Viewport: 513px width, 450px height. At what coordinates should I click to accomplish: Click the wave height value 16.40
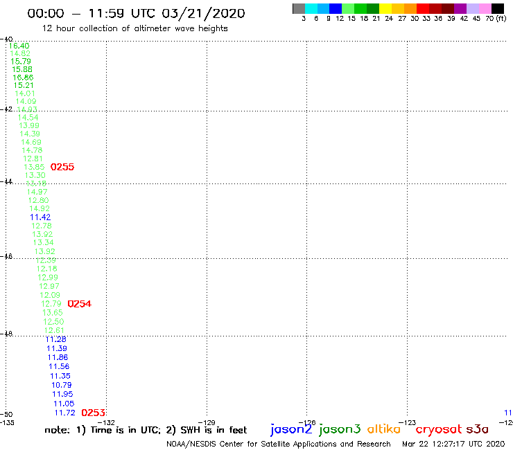point(19,46)
